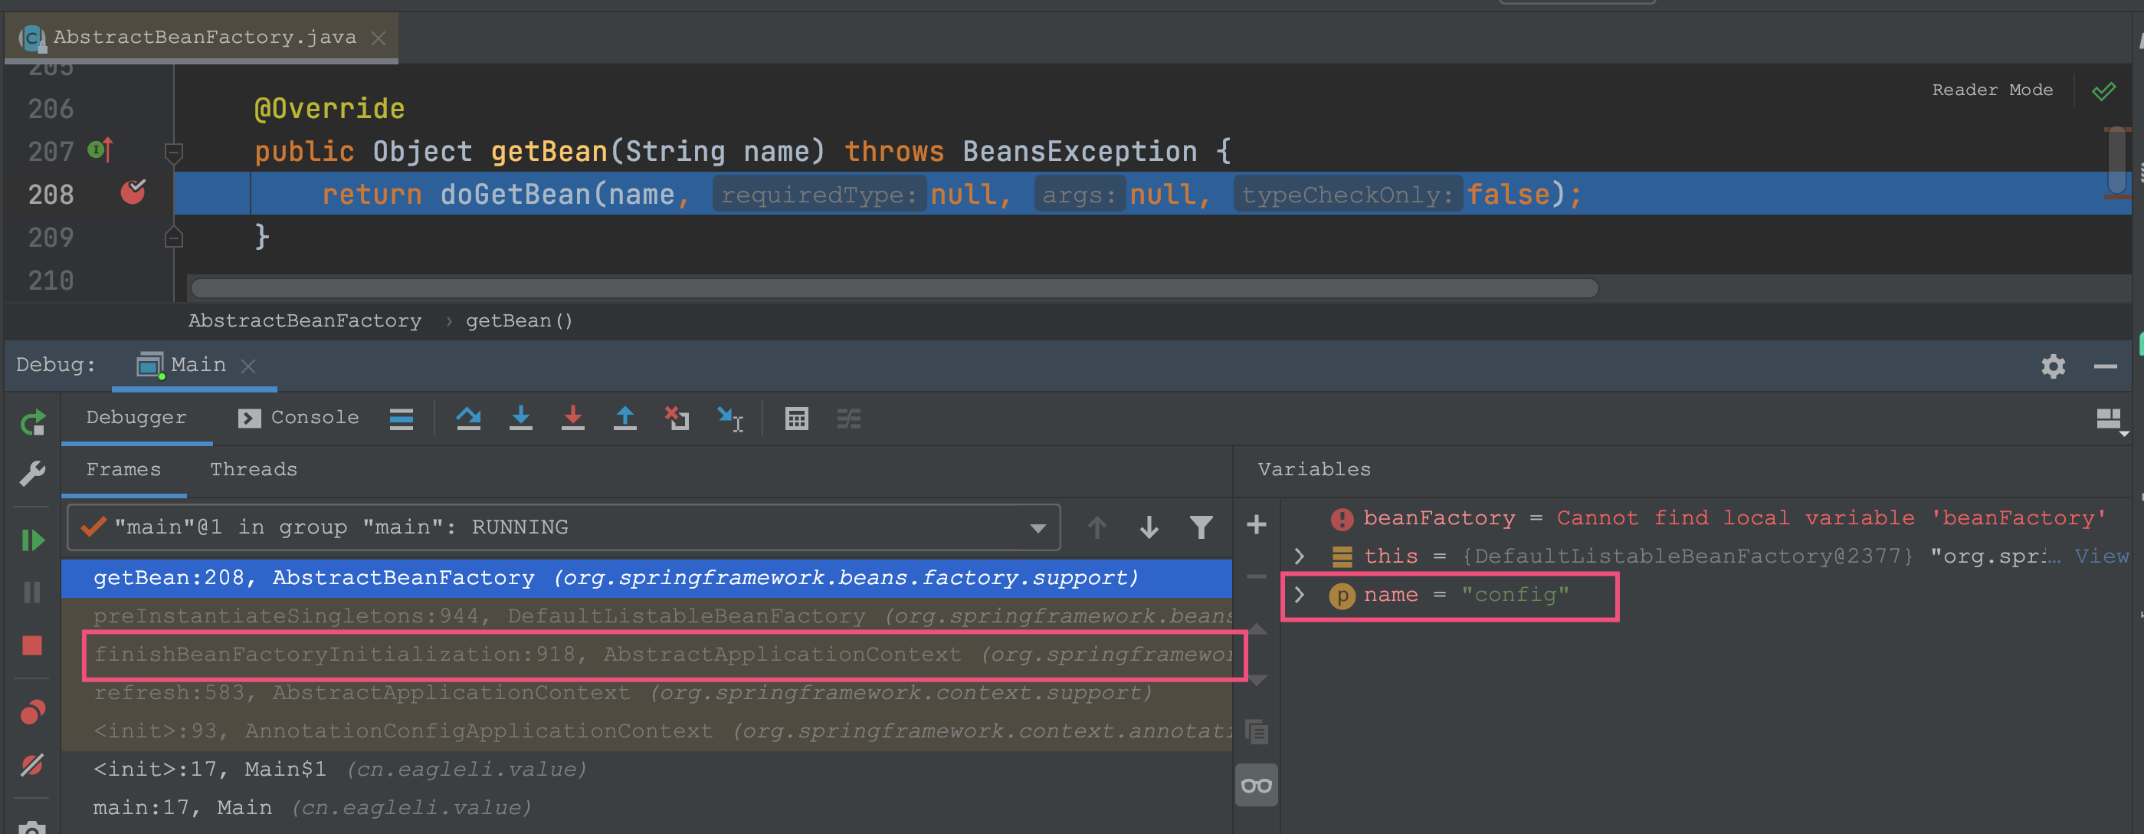Switch to the Debugger tab
Viewport: 2144px width, 834px height.
136,417
